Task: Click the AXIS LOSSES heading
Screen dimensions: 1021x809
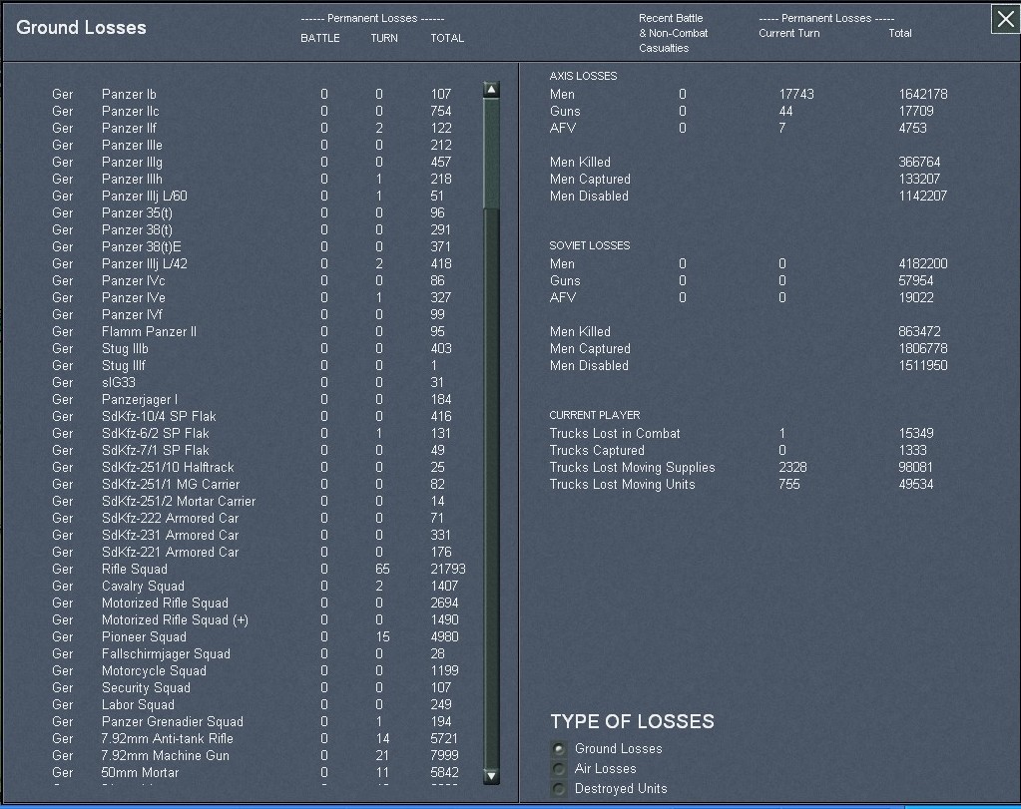Action: [x=583, y=76]
